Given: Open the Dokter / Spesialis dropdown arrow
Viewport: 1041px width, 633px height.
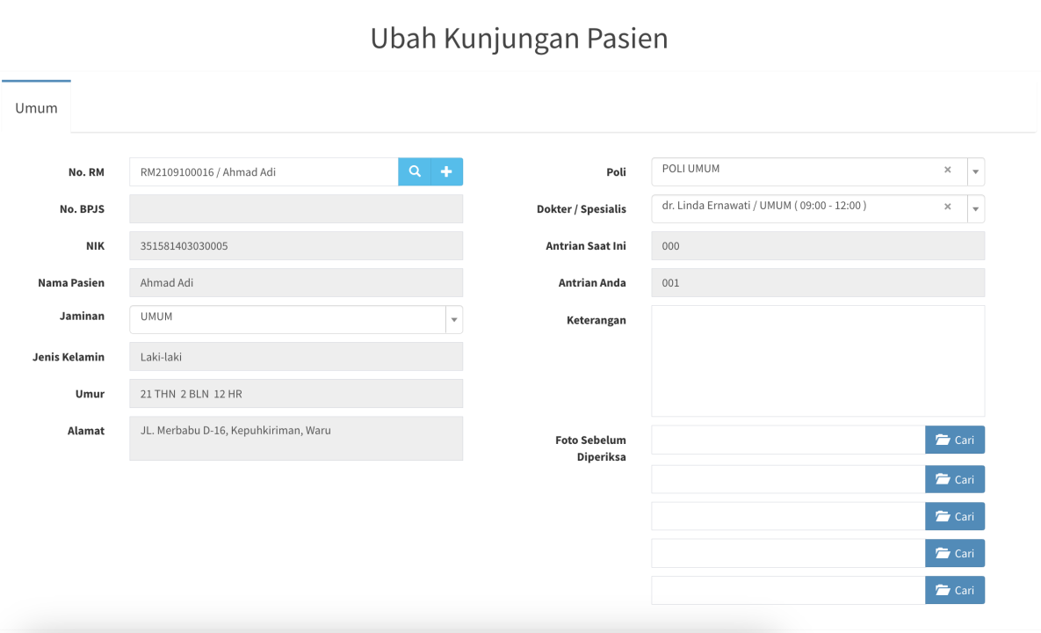Looking at the screenshot, I should pos(975,209).
